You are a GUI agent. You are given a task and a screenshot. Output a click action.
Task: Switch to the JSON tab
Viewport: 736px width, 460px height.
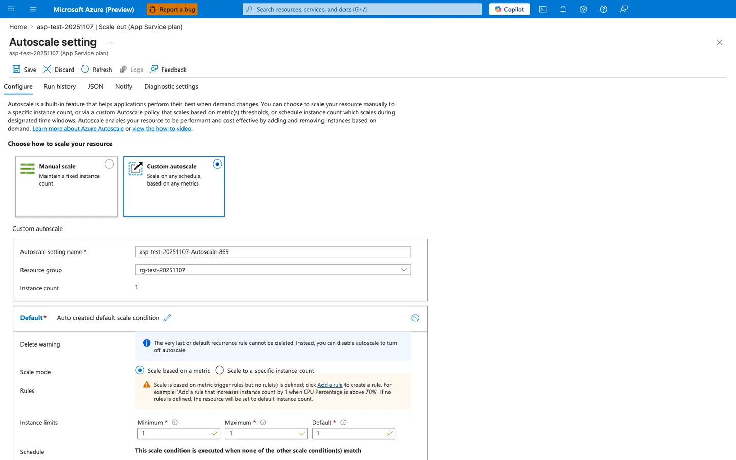pyautogui.click(x=96, y=87)
